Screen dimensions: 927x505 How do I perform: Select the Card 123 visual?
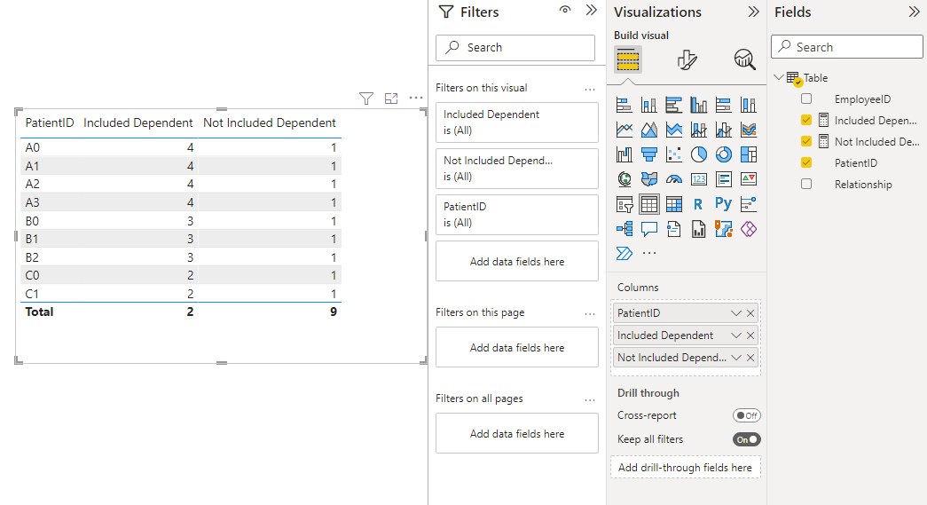coord(699,179)
